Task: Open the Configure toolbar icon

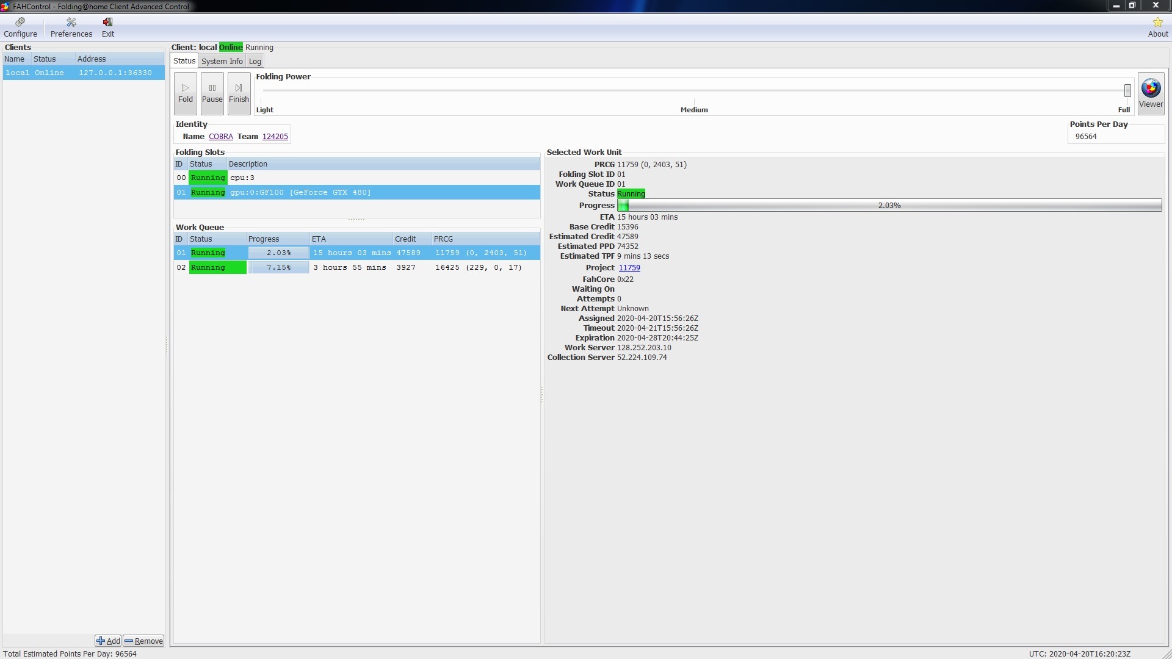Action: tap(20, 27)
